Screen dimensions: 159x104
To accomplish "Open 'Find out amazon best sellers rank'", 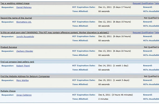I will [x=17, y=62].
